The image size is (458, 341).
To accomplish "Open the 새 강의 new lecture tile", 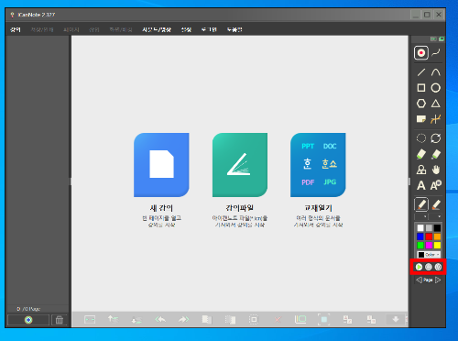I will point(161,165).
